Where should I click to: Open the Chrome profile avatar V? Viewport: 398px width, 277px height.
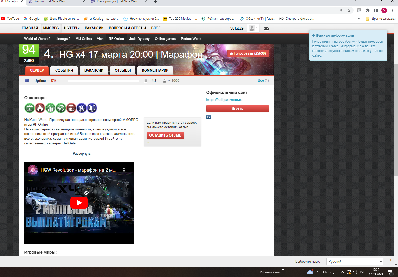384,10
